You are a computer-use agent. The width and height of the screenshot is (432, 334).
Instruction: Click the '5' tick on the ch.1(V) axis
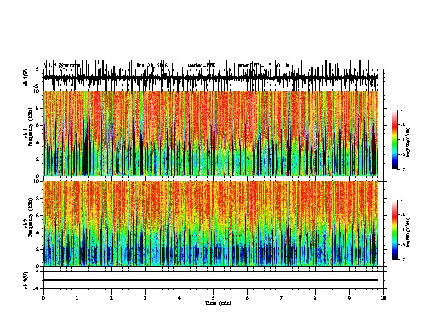(38, 69)
